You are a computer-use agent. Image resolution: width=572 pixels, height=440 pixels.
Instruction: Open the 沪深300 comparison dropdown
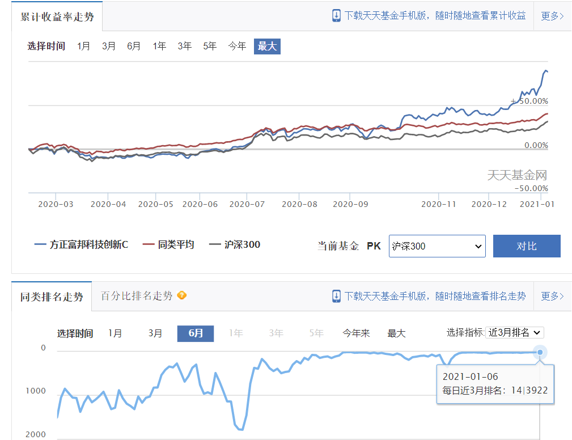[437, 246]
